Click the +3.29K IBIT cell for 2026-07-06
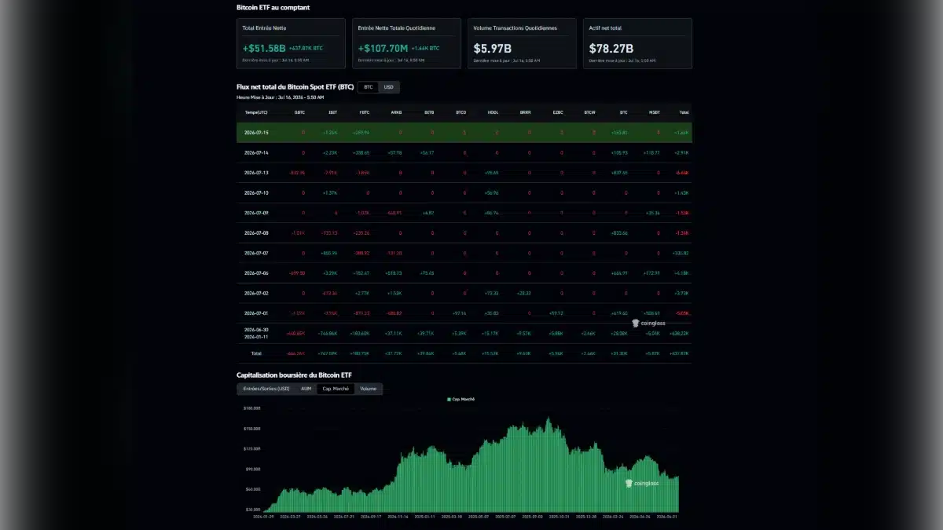943x530 pixels. 330,273
